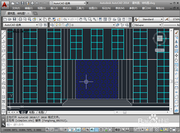Image resolution: width=180 pixels, height=133 pixels.
Task: Click the ByLayer color swatch box
Action: point(134,25)
